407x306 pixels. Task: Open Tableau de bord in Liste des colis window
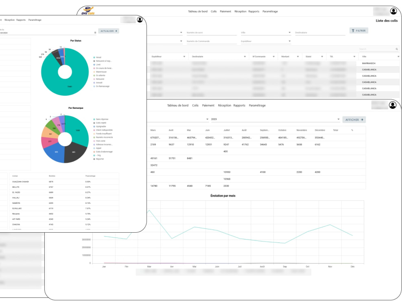click(198, 11)
